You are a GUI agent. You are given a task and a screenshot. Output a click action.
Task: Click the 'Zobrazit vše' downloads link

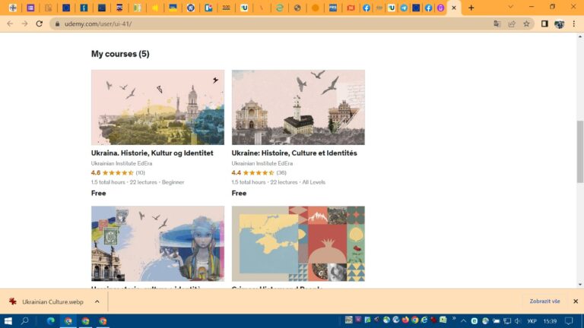545,301
